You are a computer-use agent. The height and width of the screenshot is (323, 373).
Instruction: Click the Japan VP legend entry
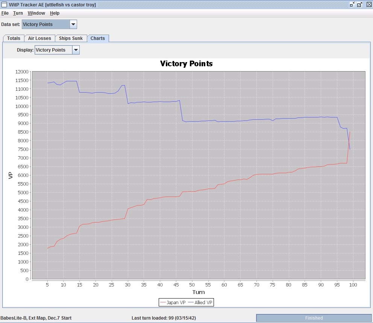[x=173, y=303]
